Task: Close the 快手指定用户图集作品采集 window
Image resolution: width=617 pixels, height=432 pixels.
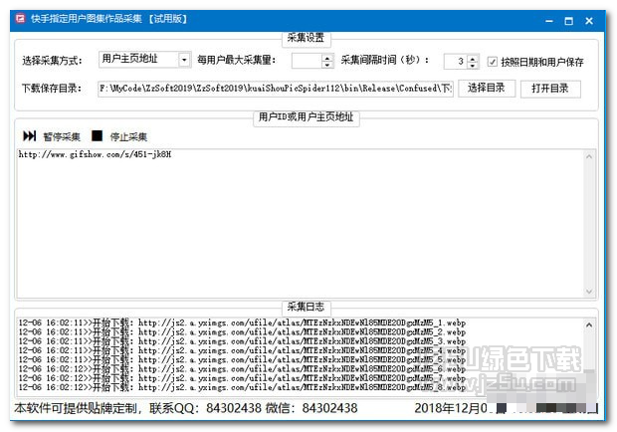Action: 589,21
